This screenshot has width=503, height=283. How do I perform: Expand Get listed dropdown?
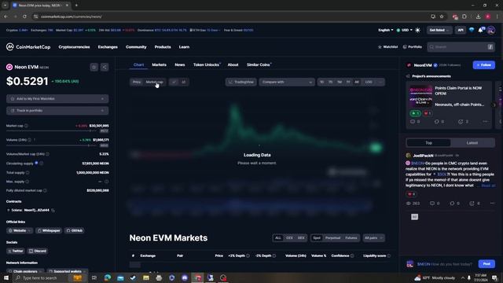pos(439,30)
